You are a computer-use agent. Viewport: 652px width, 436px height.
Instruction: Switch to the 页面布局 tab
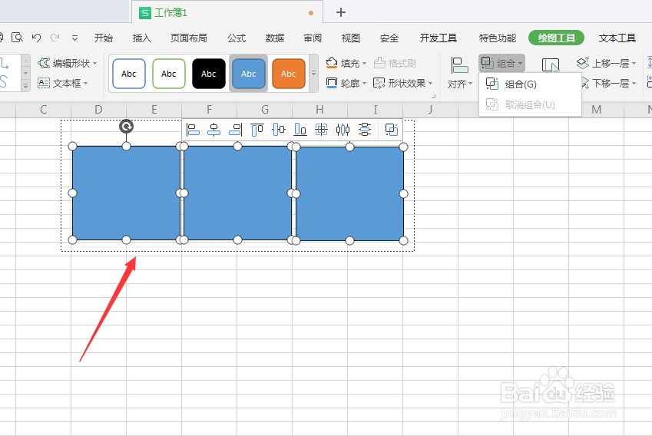point(188,38)
